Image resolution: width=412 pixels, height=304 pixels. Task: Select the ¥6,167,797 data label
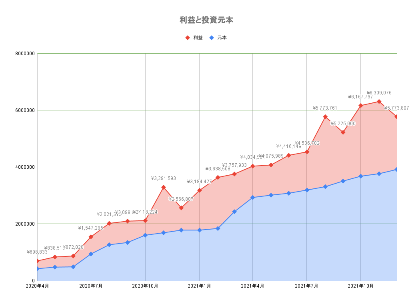360,97
